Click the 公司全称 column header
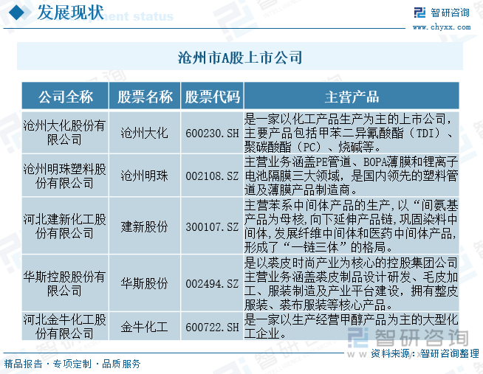Screen dimensions: 483x374 [x=65, y=97]
